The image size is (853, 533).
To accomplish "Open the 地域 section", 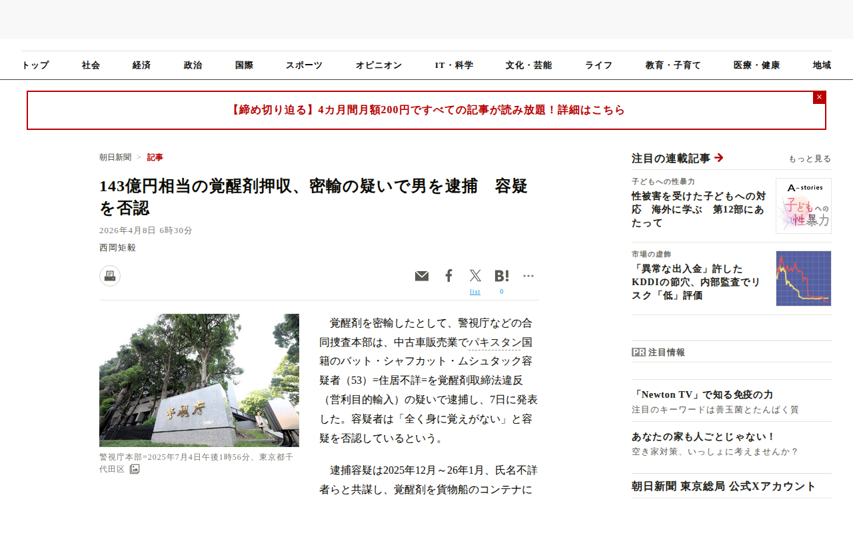I will tap(822, 65).
